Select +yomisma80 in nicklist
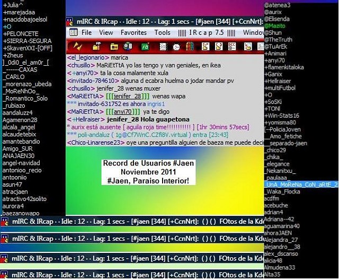 [280, 122]
